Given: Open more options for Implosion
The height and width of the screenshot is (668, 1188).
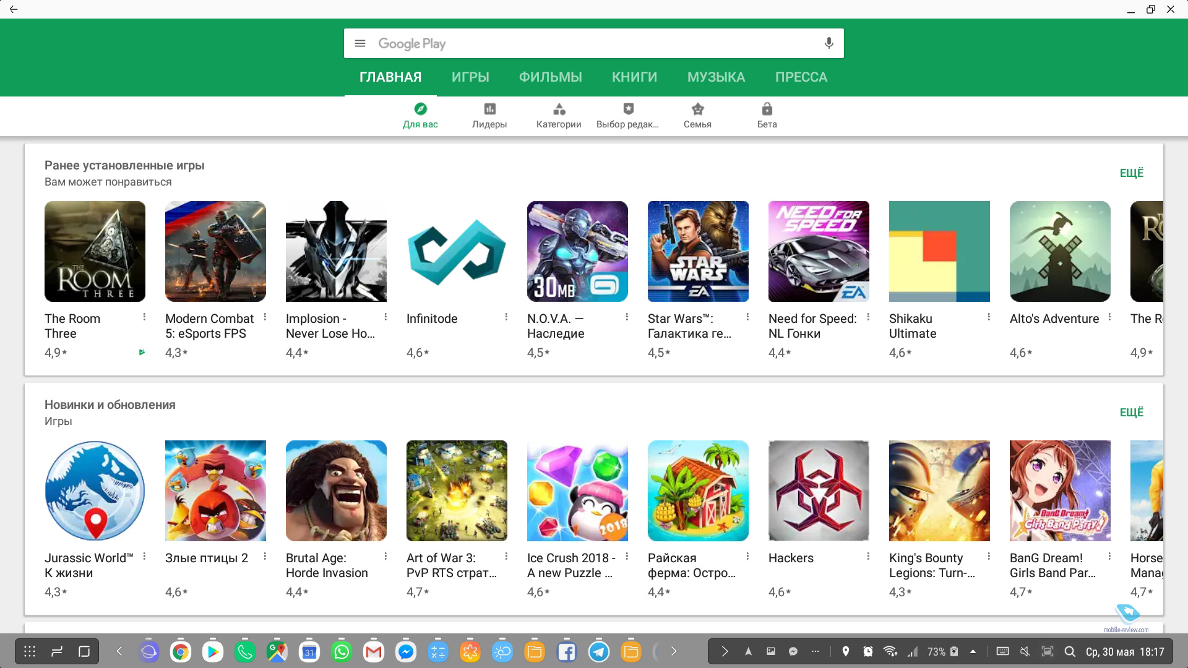Looking at the screenshot, I should click(x=385, y=317).
